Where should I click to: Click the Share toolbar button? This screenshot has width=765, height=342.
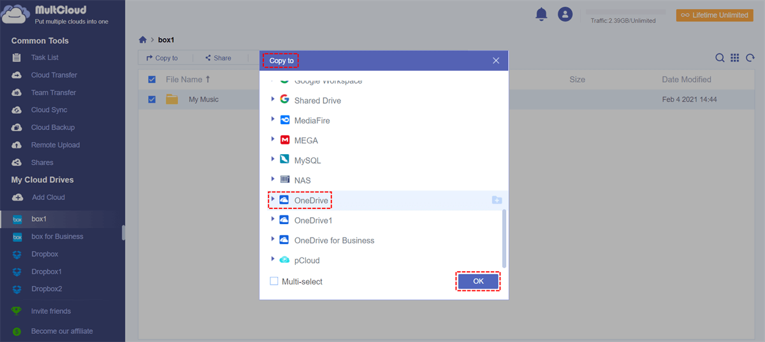point(218,58)
